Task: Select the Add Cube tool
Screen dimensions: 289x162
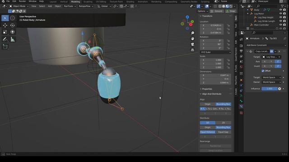Action: [x=5, y=47]
